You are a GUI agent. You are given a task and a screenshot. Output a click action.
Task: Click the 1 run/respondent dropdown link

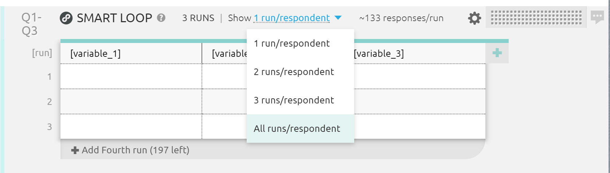[292, 18]
